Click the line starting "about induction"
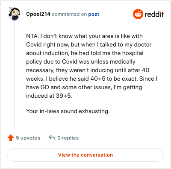The image size is (171, 169). pyautogui.click(x=85, y=53)
